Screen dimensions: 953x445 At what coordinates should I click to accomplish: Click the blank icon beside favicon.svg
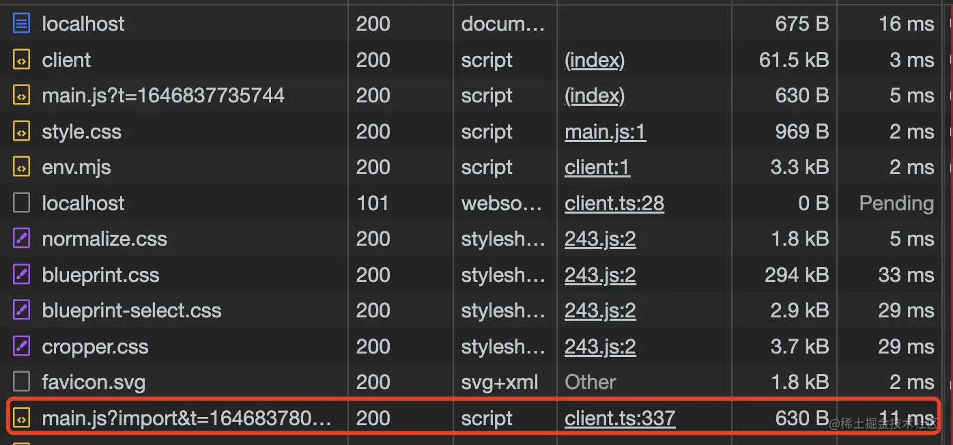coord(22,382)
